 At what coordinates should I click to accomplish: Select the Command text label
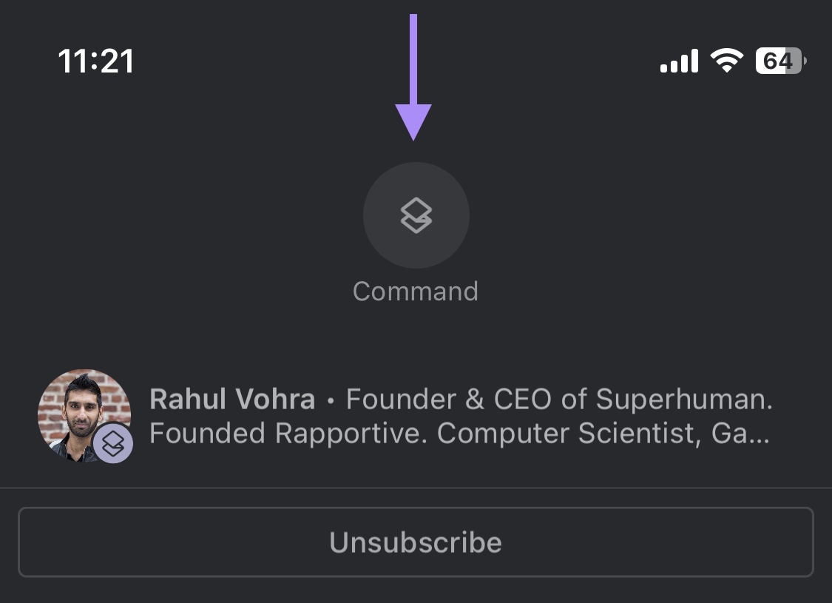tap(416, 292)
